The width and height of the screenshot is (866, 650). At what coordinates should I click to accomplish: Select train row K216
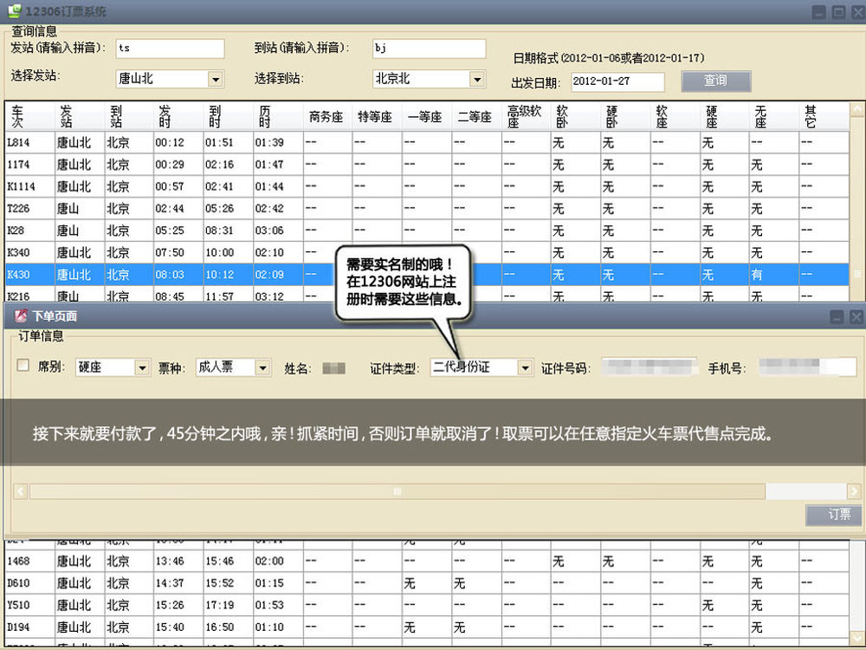(427, 295)
